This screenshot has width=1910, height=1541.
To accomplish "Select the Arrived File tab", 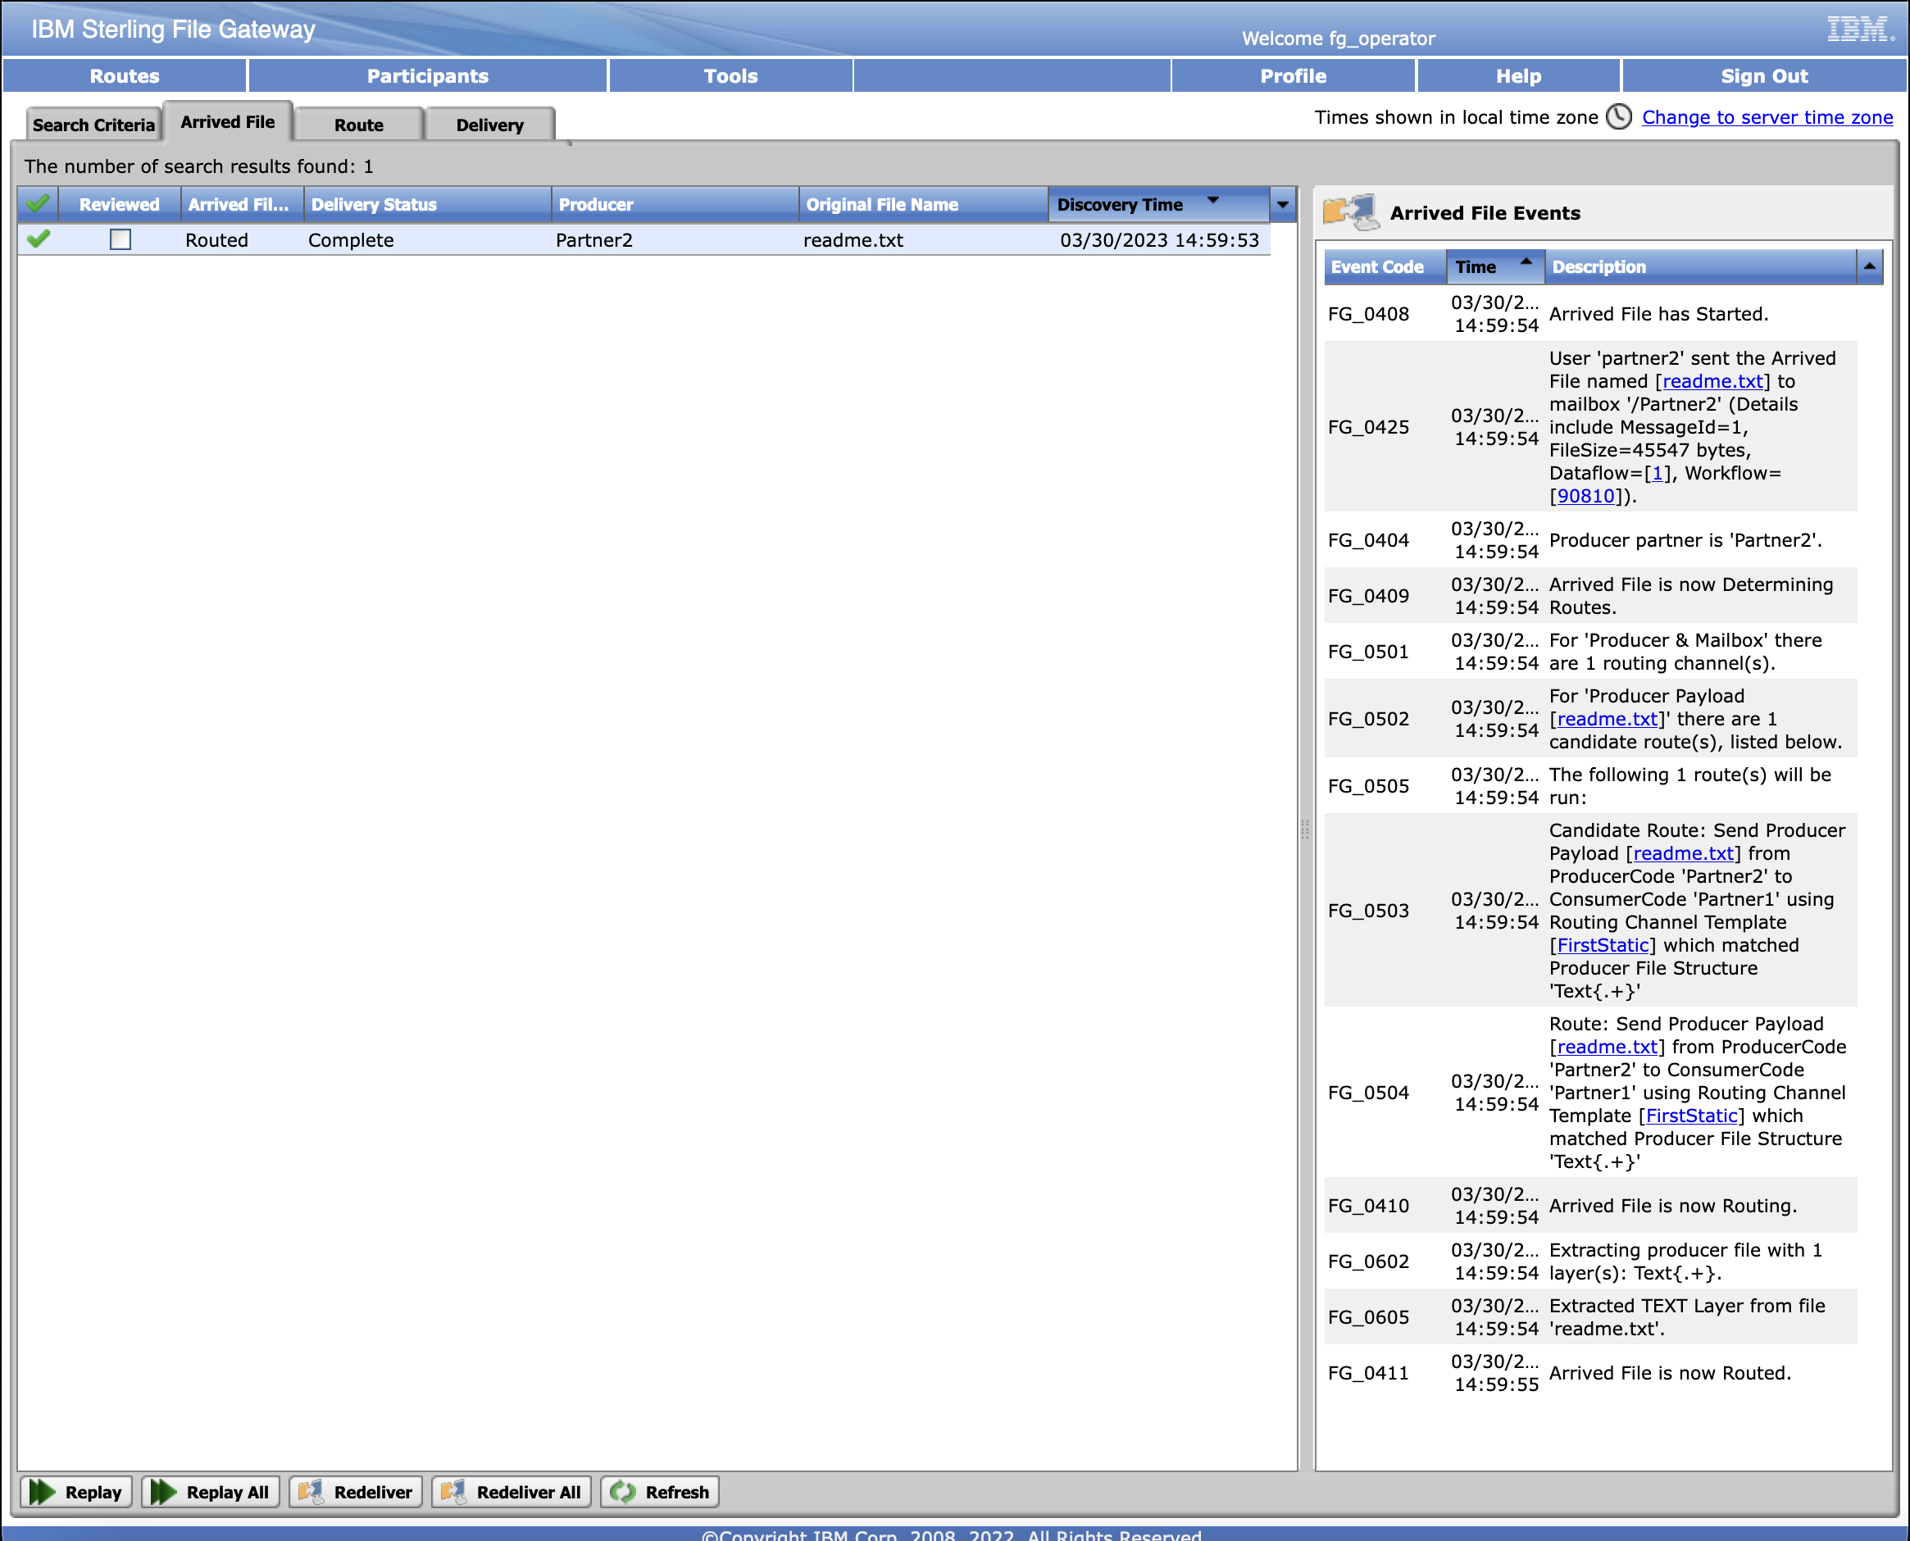I will coord(227,122).
